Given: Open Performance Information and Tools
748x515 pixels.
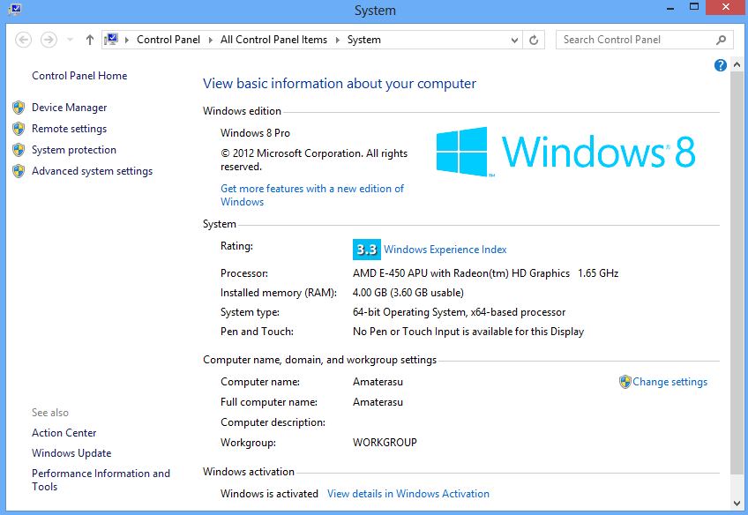Looking at the screenshot, I should 101,480.
